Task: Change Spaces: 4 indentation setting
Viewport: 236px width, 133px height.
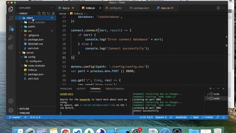Action: coord(161,117)
